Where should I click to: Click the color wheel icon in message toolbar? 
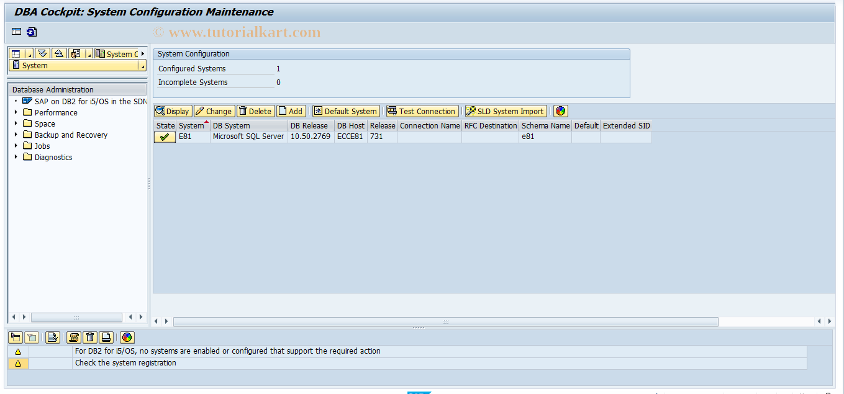click(127, 338)
